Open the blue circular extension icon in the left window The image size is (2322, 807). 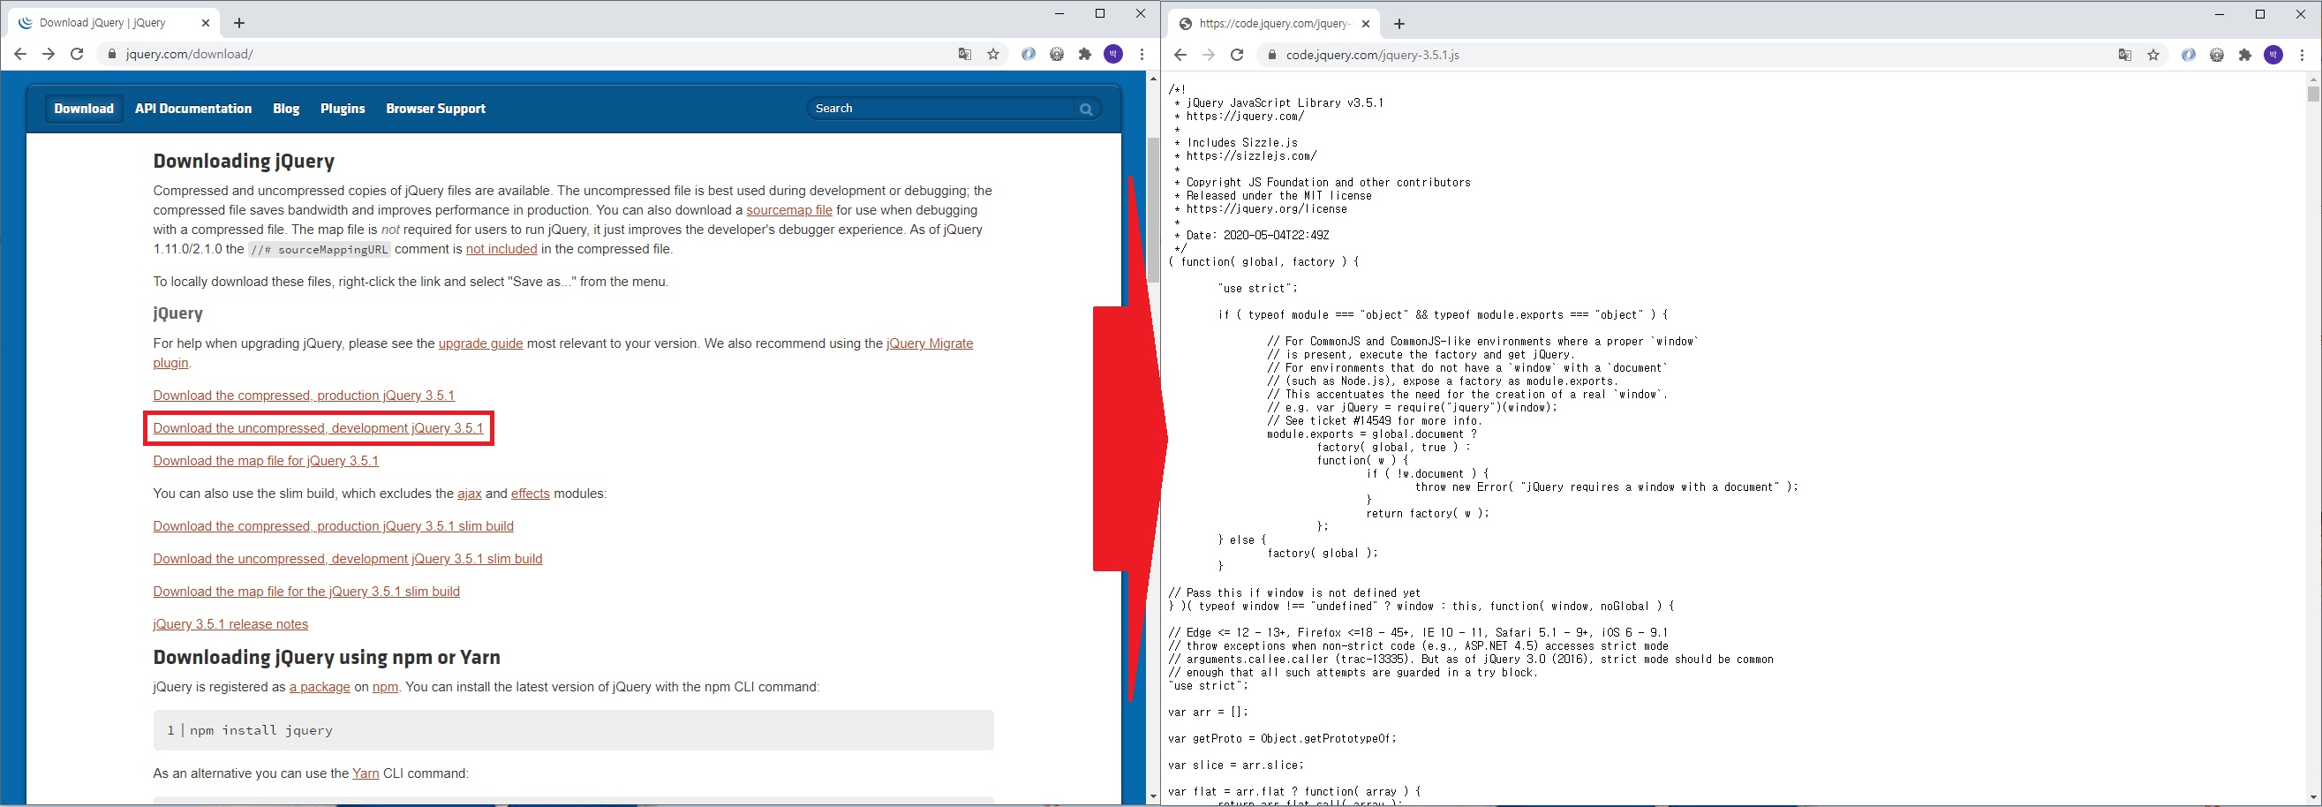(x=1029, y=54)
